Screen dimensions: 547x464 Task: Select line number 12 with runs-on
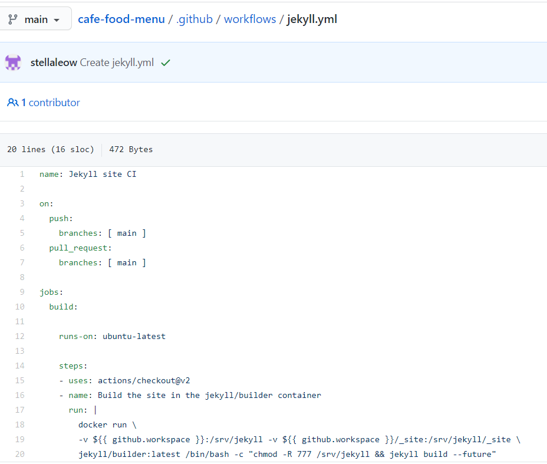(19, 336)
